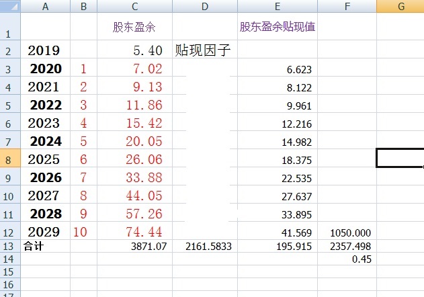Click the cell with value 9.13
424x297 pixels.
point(134,85)
